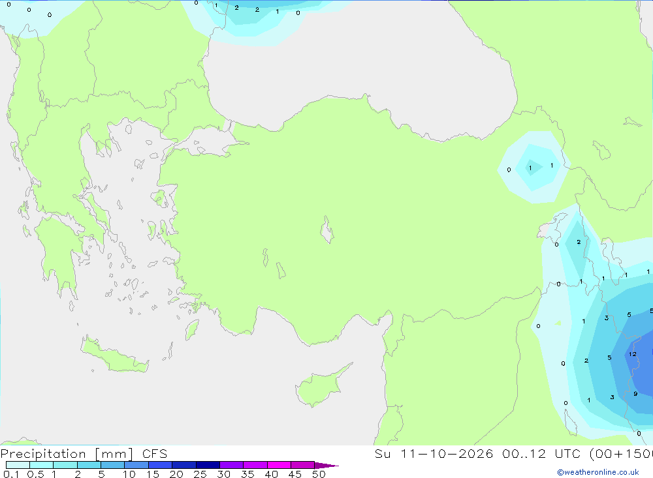Click the 1–2 mm legend swatch

coord(65,465)
